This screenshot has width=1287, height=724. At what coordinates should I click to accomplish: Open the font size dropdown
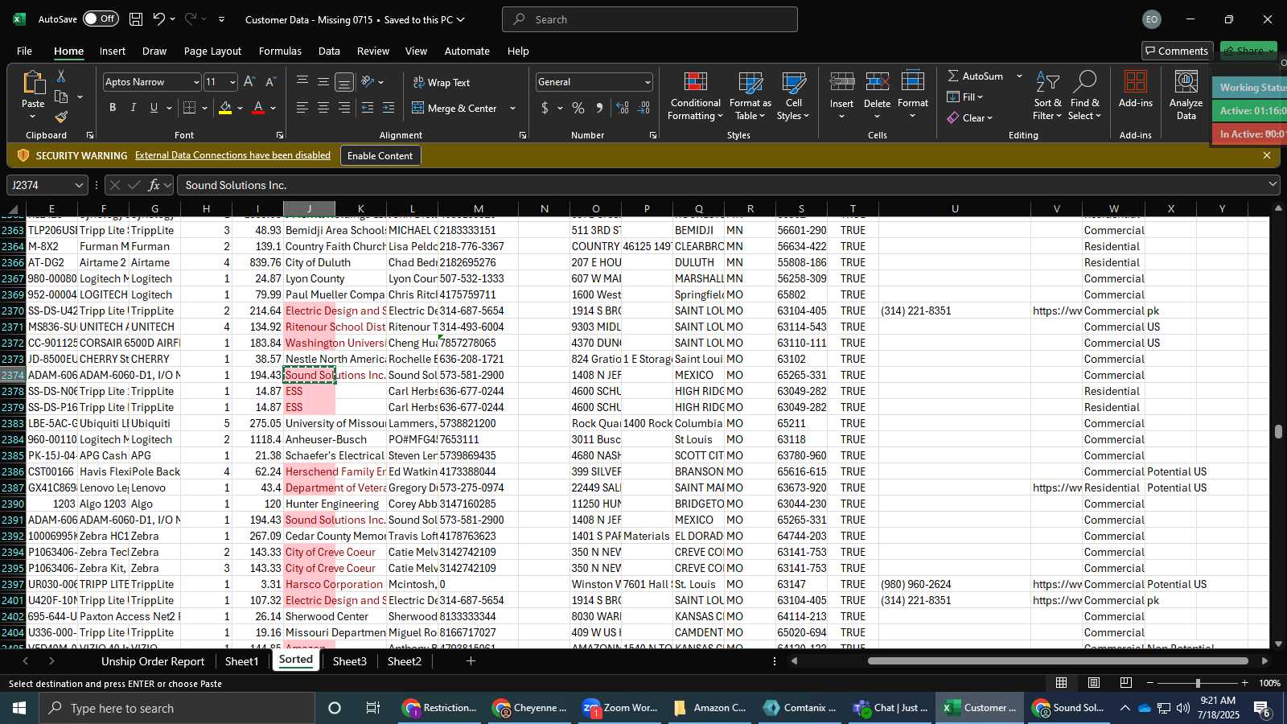(232, 82)
